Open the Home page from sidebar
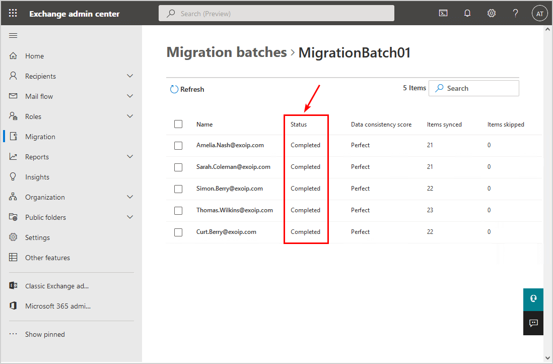Image resolution: width=553 pixels, height=364 pixels. tap(34, 55)
